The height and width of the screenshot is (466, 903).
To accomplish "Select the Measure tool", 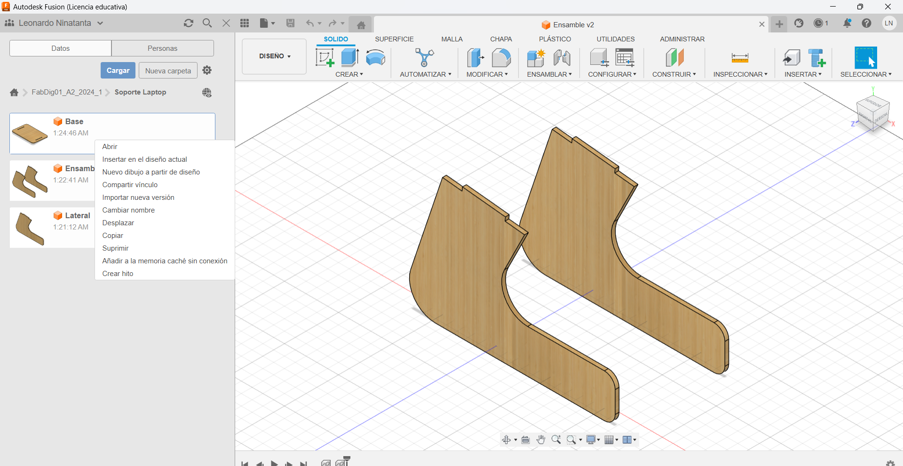I will point(740,58).
